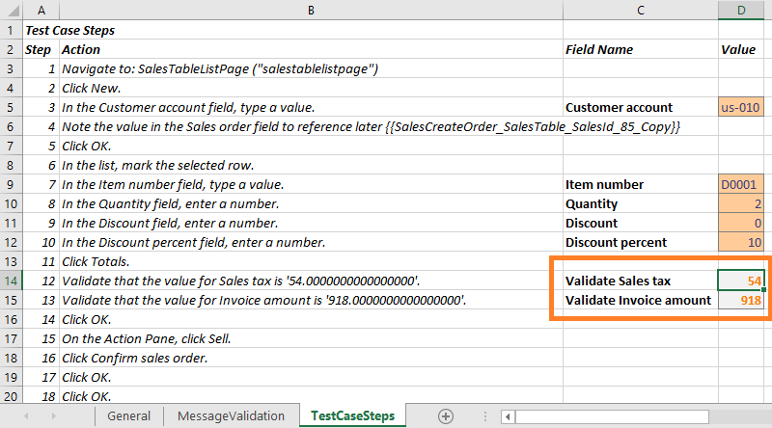
Task: Select the Discount percent value '10'
Action: tap(741, 242)
